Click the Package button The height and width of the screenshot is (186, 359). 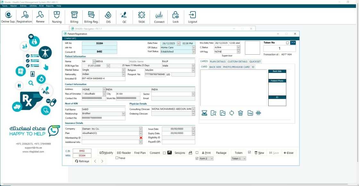(221, 153)
